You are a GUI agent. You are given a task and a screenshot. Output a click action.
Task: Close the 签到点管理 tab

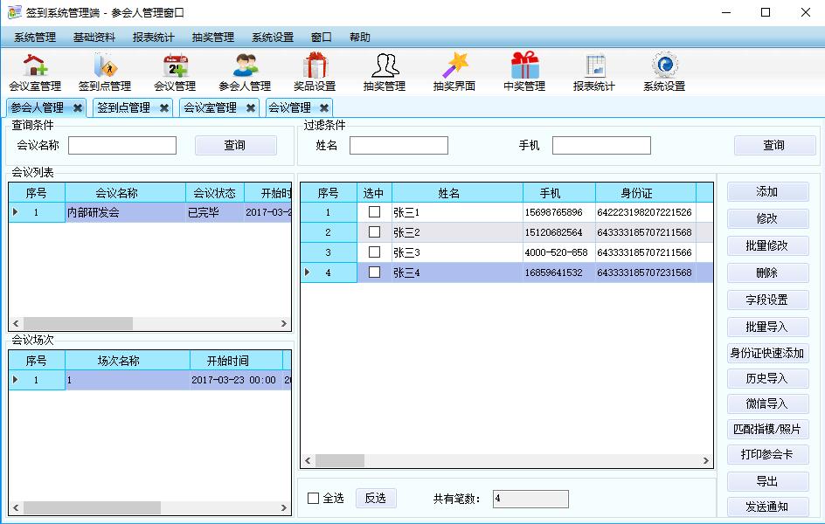point(163,108)
